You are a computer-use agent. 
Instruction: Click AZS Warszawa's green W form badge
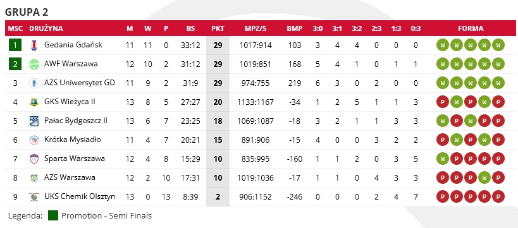click(484, 178)
